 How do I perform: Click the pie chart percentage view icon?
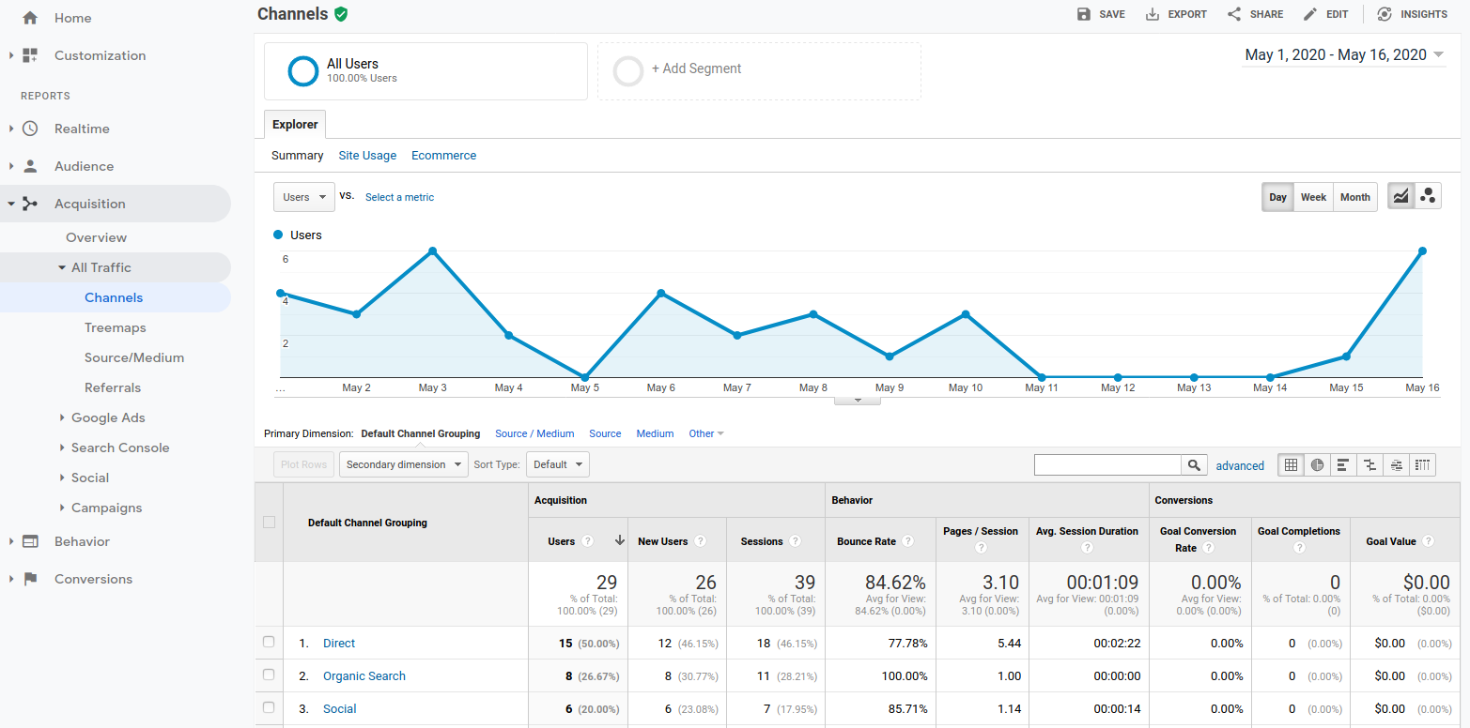click(1318, 464)
